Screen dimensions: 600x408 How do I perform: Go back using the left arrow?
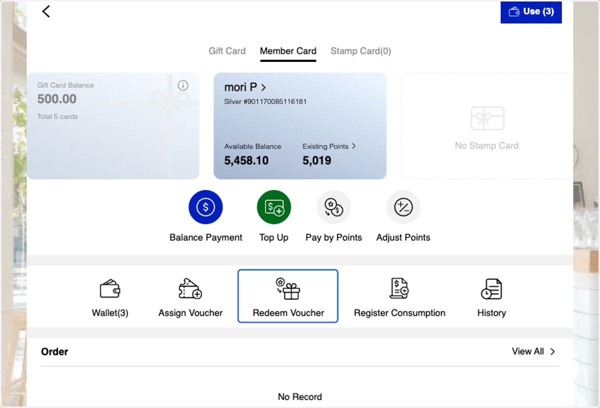click(46, 11)
